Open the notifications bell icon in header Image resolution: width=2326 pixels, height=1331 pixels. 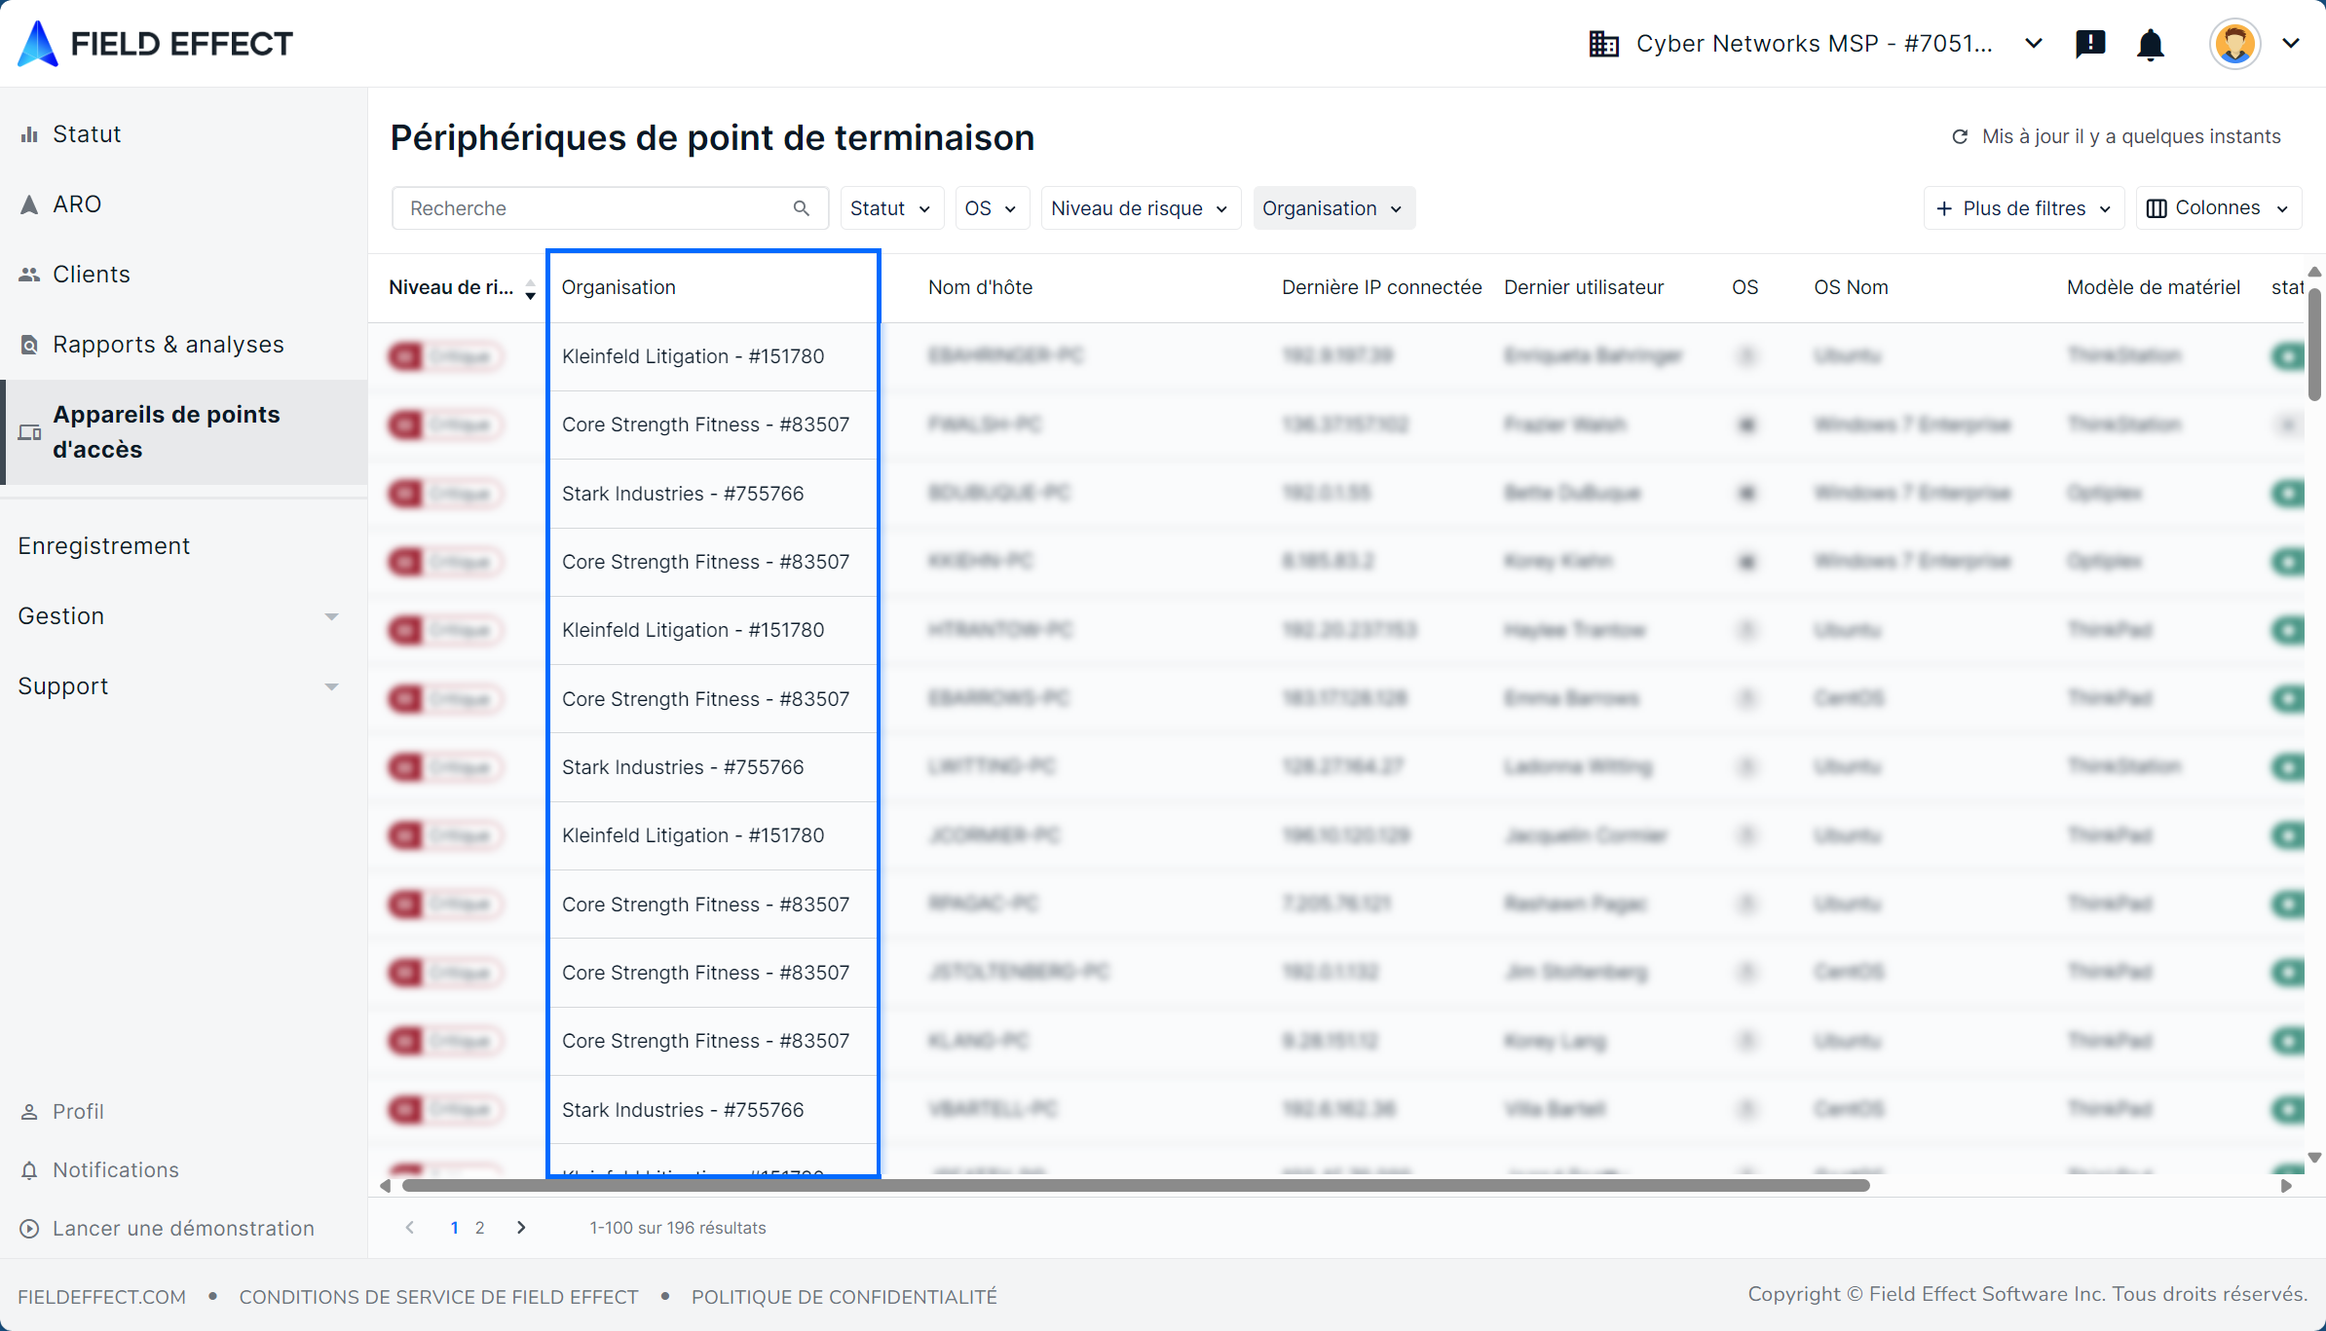[x=2150, y=45]
